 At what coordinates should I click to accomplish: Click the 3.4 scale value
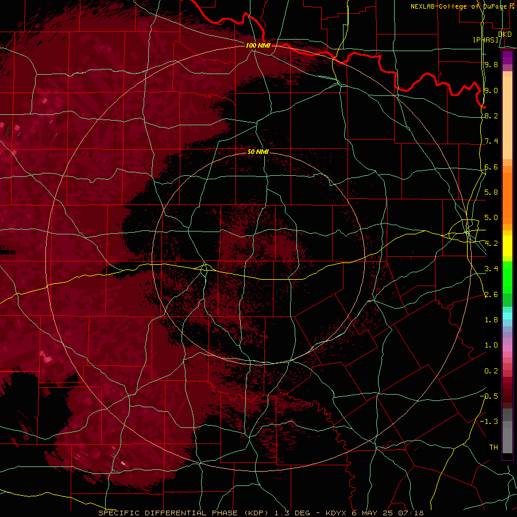(491, 269)
